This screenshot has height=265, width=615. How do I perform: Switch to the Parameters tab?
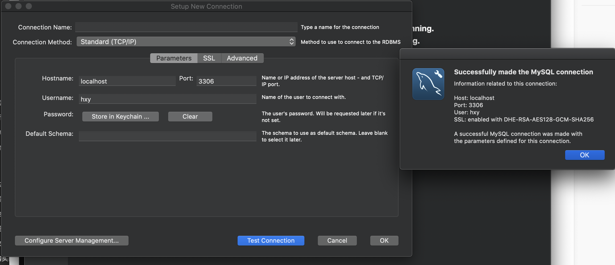(x=174, y=58)
